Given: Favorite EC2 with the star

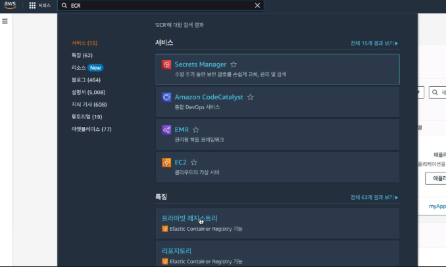Looking at the screenshot, I should pyautogui.click(x=193, y=162).
